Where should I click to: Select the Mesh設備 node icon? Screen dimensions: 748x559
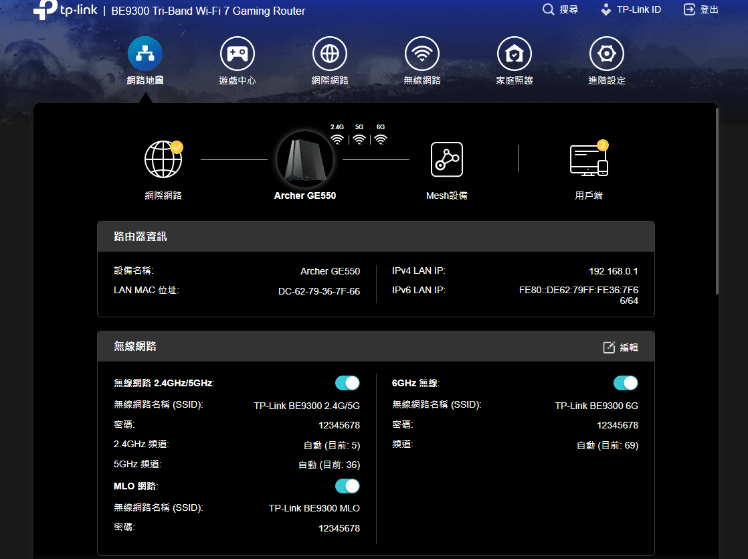[x=447, y=159]
